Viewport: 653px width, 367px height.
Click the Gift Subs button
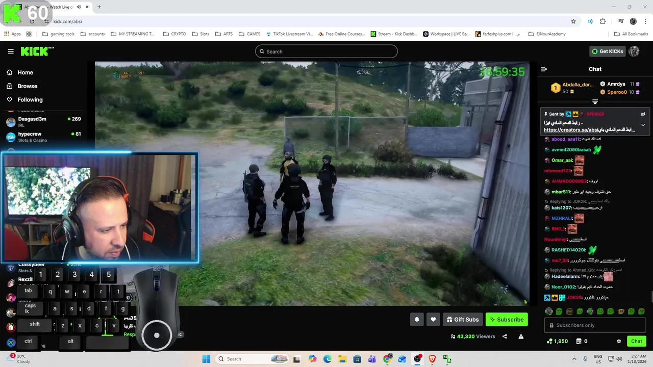[463, 320]
